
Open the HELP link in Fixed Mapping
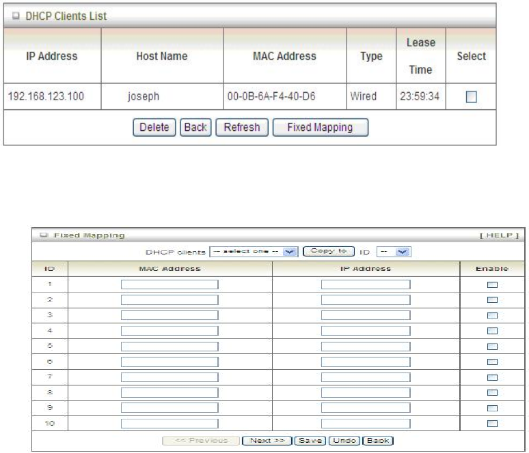[500, 235]
